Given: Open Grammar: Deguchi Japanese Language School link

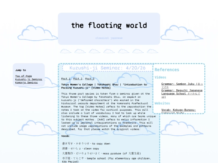Looking at the screenshot, I should pyautogui.click(x=182, y=93).
